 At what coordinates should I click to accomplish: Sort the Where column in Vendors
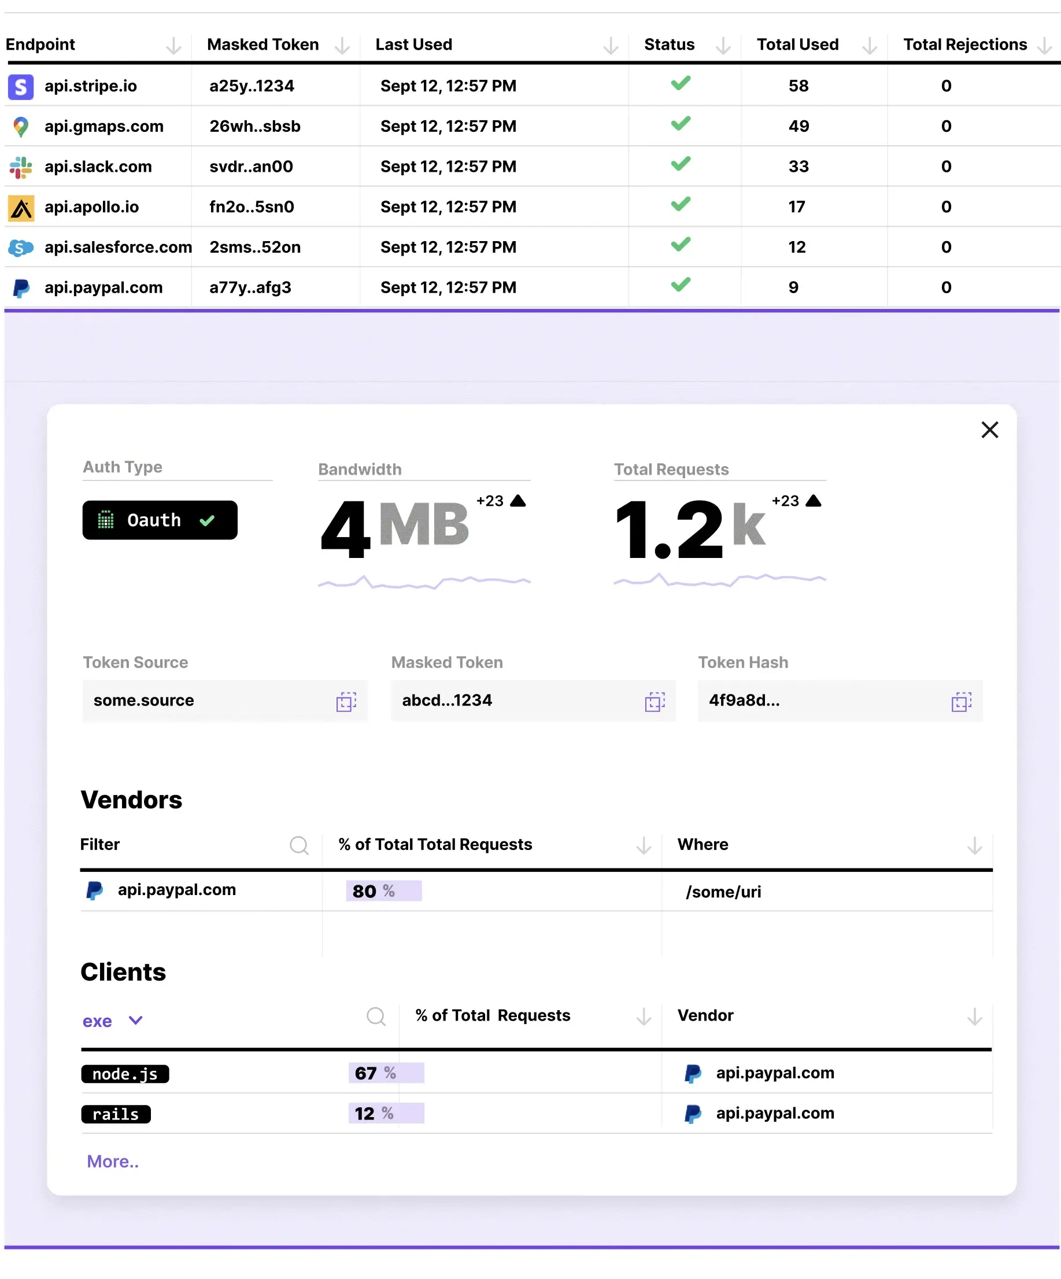(x=974, y=845)
